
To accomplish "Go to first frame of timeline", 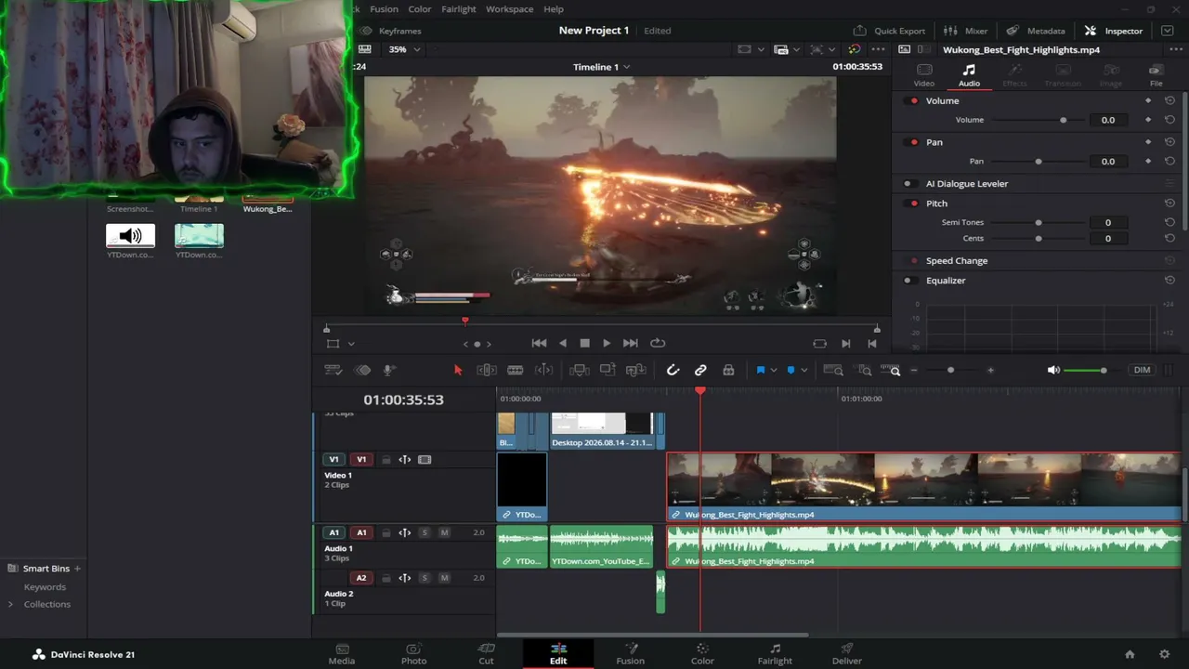I will coord(539,343).
